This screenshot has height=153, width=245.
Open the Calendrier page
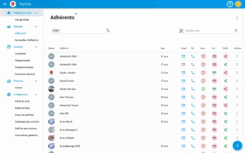(x=20, y=54)
